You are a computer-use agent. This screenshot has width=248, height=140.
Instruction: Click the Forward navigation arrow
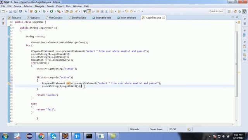point(139,11)
